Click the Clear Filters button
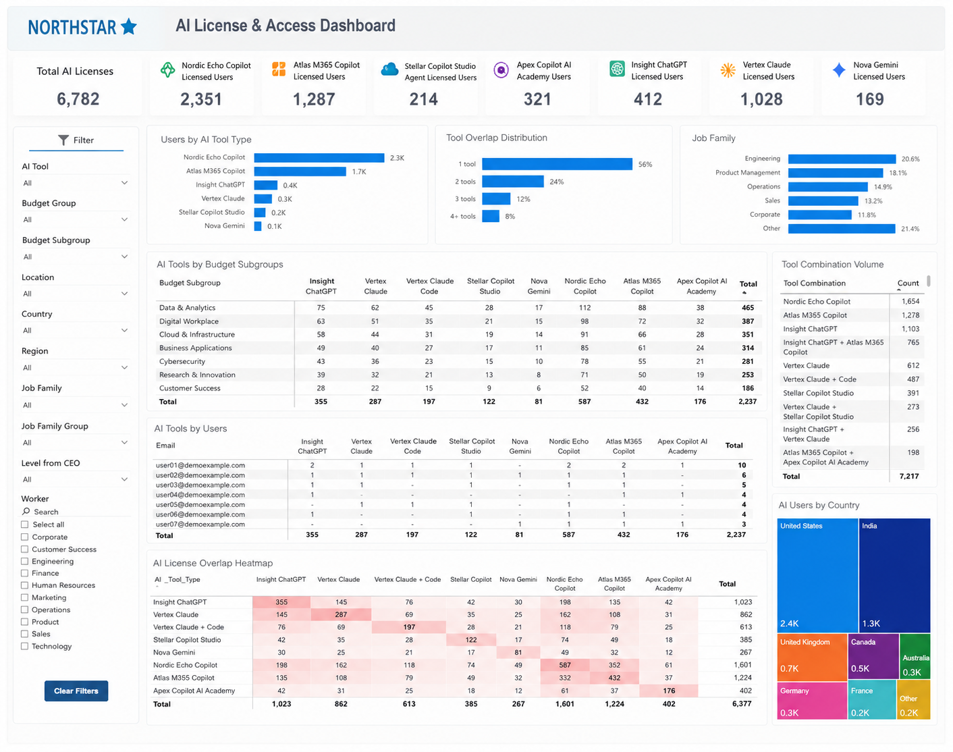953x752 pixels. (x=76, y=691)
